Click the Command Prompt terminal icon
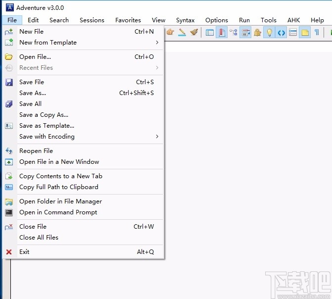Image resolution: width=332 pixels, height=299 pixels. 9,212
